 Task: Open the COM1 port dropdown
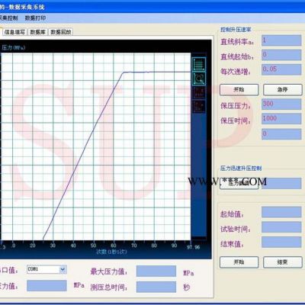point(63,269)
